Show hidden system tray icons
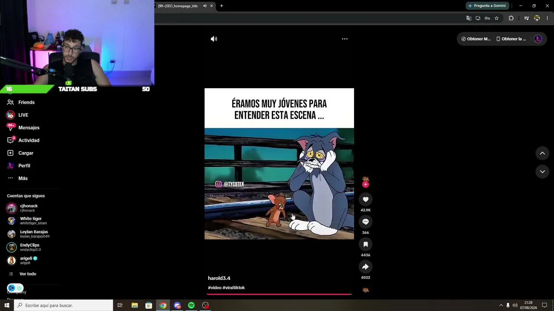 tap(501, 305)
